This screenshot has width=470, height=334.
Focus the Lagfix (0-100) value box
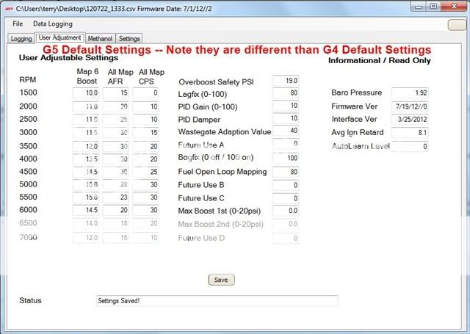(x=286, y=93)
